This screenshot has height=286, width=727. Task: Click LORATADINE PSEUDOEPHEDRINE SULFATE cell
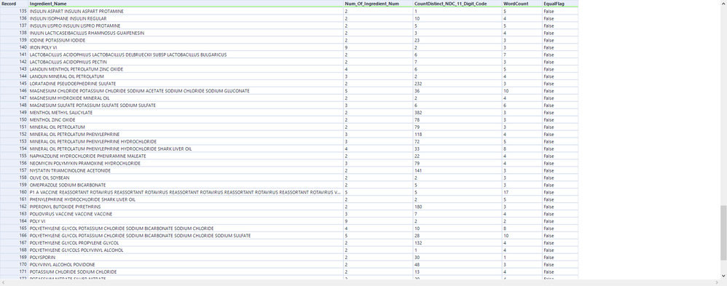click(x=186, y=84)
